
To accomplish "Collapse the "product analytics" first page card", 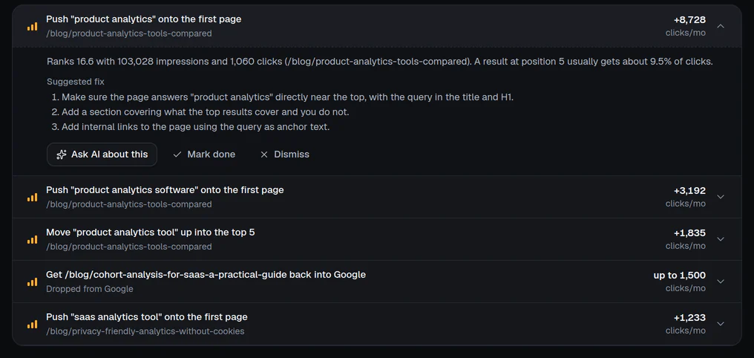I will point(721,26).
